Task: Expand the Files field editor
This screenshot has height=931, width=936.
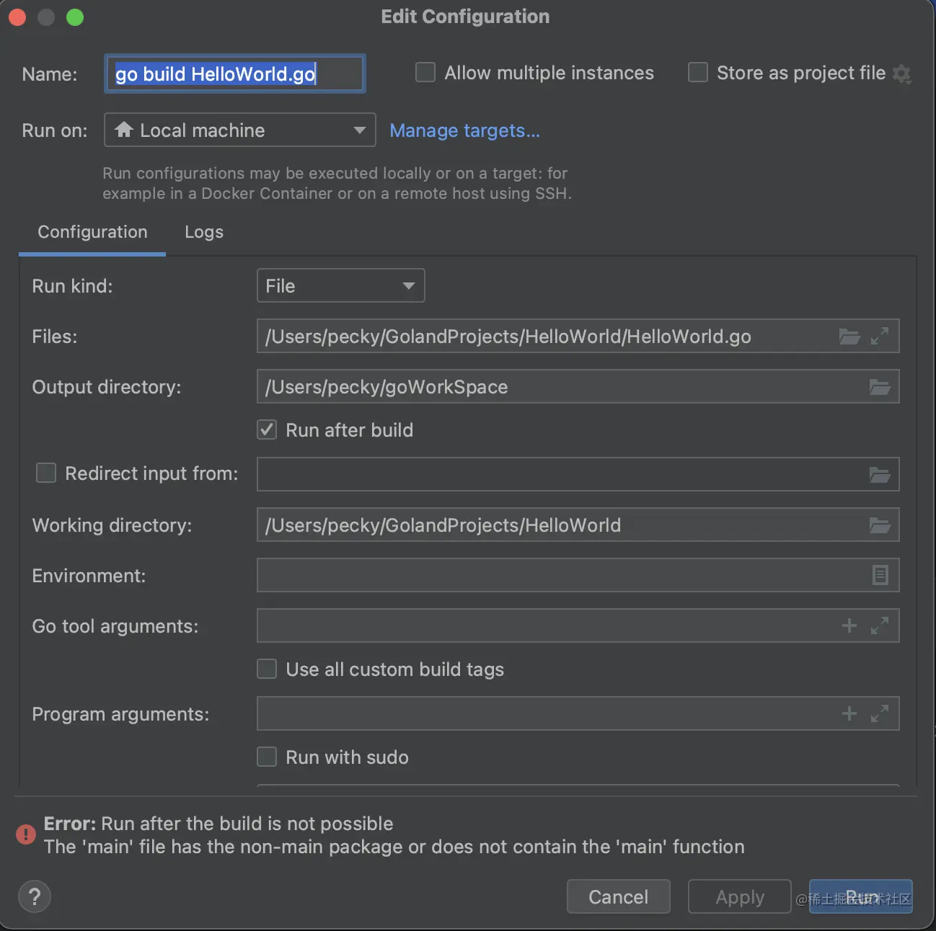Action: (x=880, y=337)
